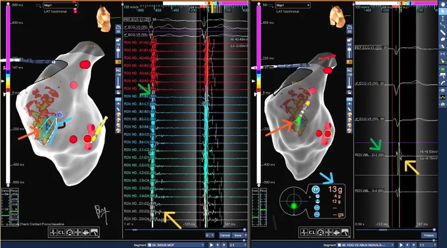Open the 2:1 playback speed dropdown
The image size is (447, 248).
coord(237,245)
